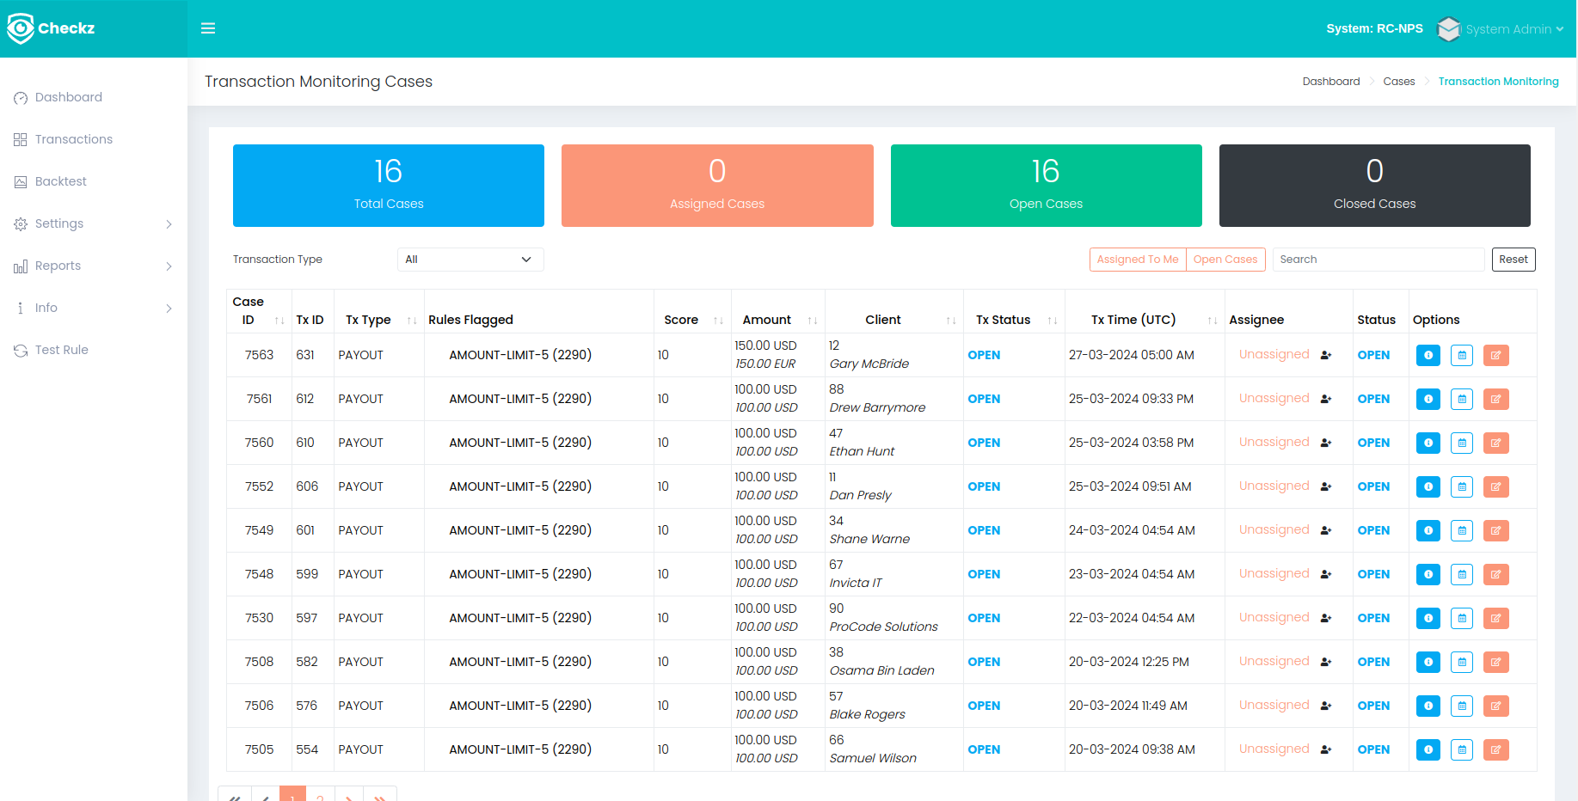The height and width of the screenshot is (801, 1578).
Task: Click the Reset button
Action: (1513, 260)
